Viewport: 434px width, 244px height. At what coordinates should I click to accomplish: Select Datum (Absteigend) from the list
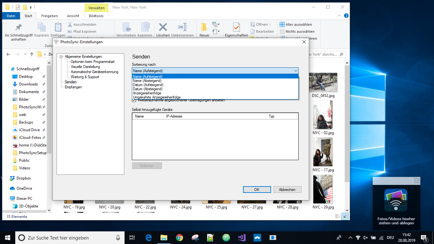[148, 89]
